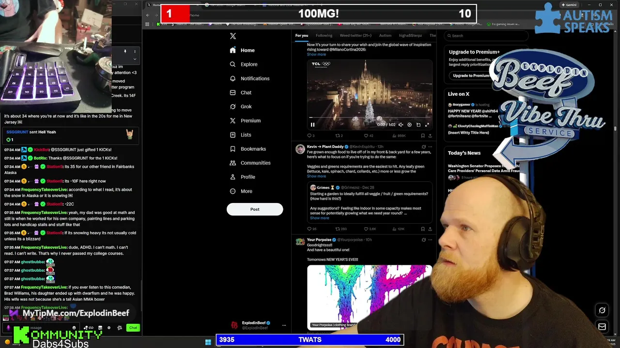Show more of Grimes quoted post
The height and width of the screenshot is (348, 620).
point(319,218)
